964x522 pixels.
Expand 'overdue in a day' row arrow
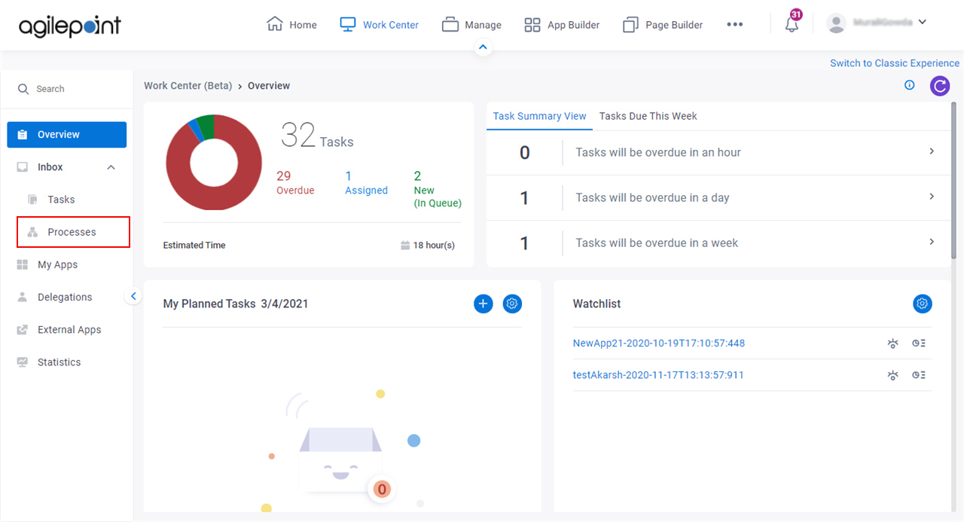[x=932, y=197]
